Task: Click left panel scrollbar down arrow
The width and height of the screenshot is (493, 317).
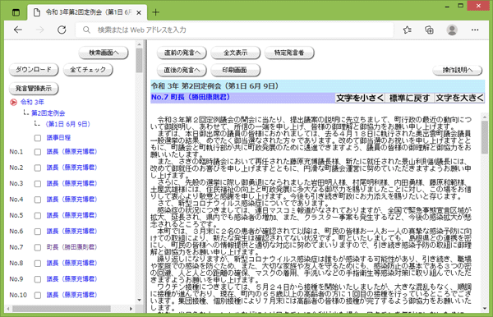Action: (140, 301)
